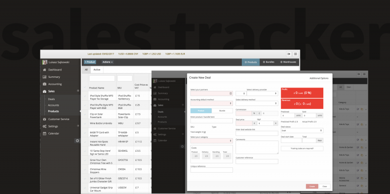The width and height of the screenshot is (390, 194).
Task: Click the Settings gears icon
Action: (44, 126)
